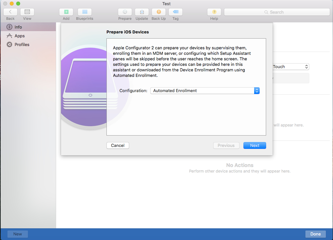Viewport: 333px width, 240px height.
Task: Click the Prepare gear icon
Action: tap(125, 12)
